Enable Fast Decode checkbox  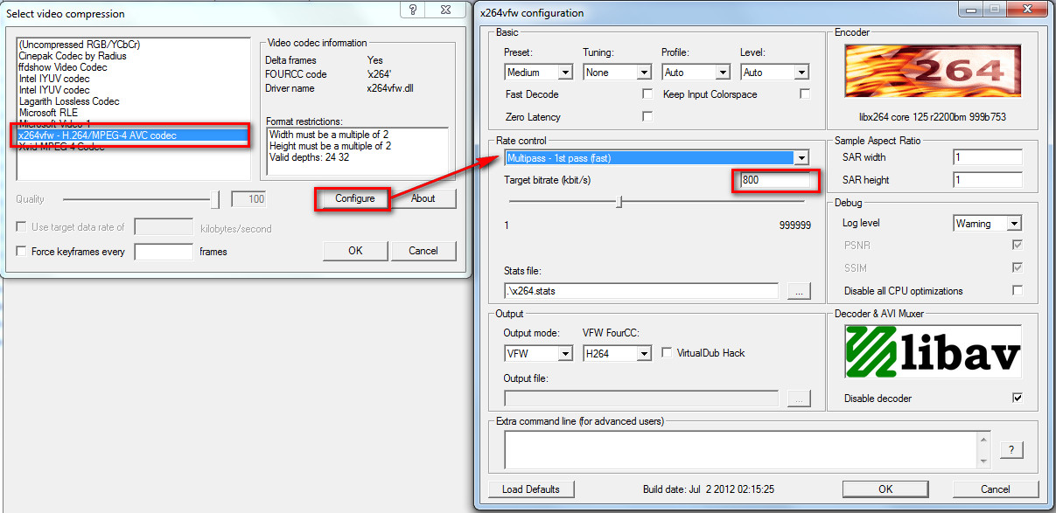coord(647,94)
